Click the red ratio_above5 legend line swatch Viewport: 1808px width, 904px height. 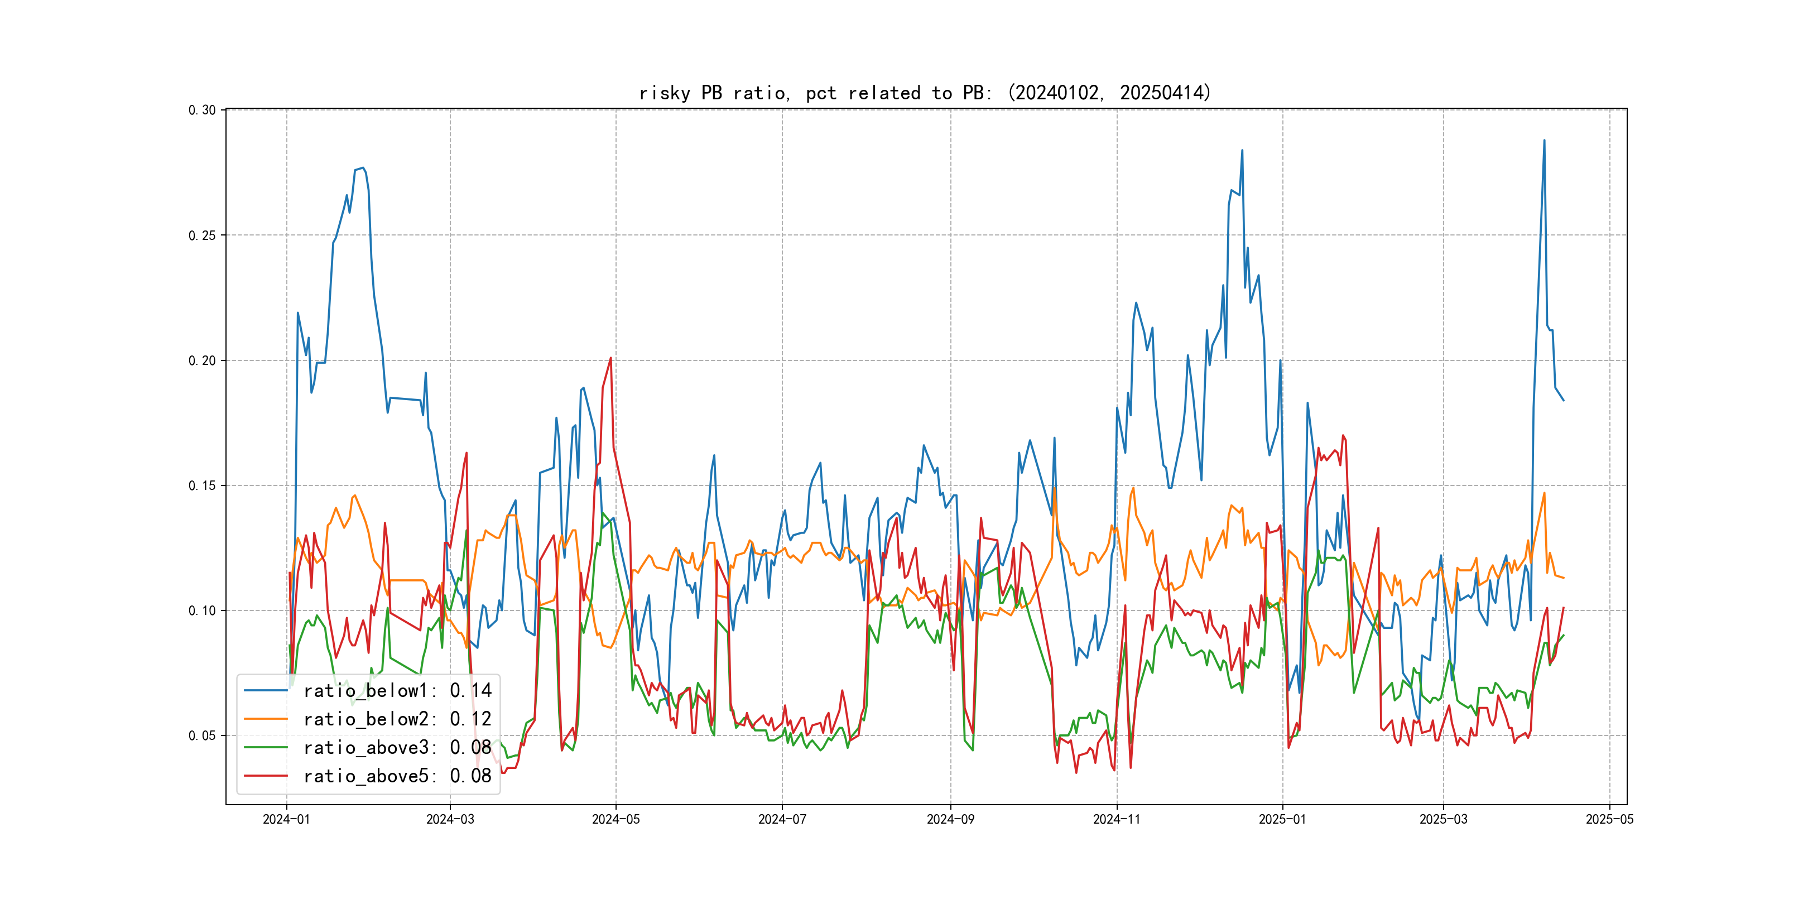pyautogui.click(x=265, y=776)
